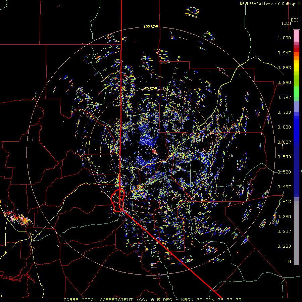302x302 pixels.
Task: Select the 0.627 color scale value
Action: [x=284, y=142]
